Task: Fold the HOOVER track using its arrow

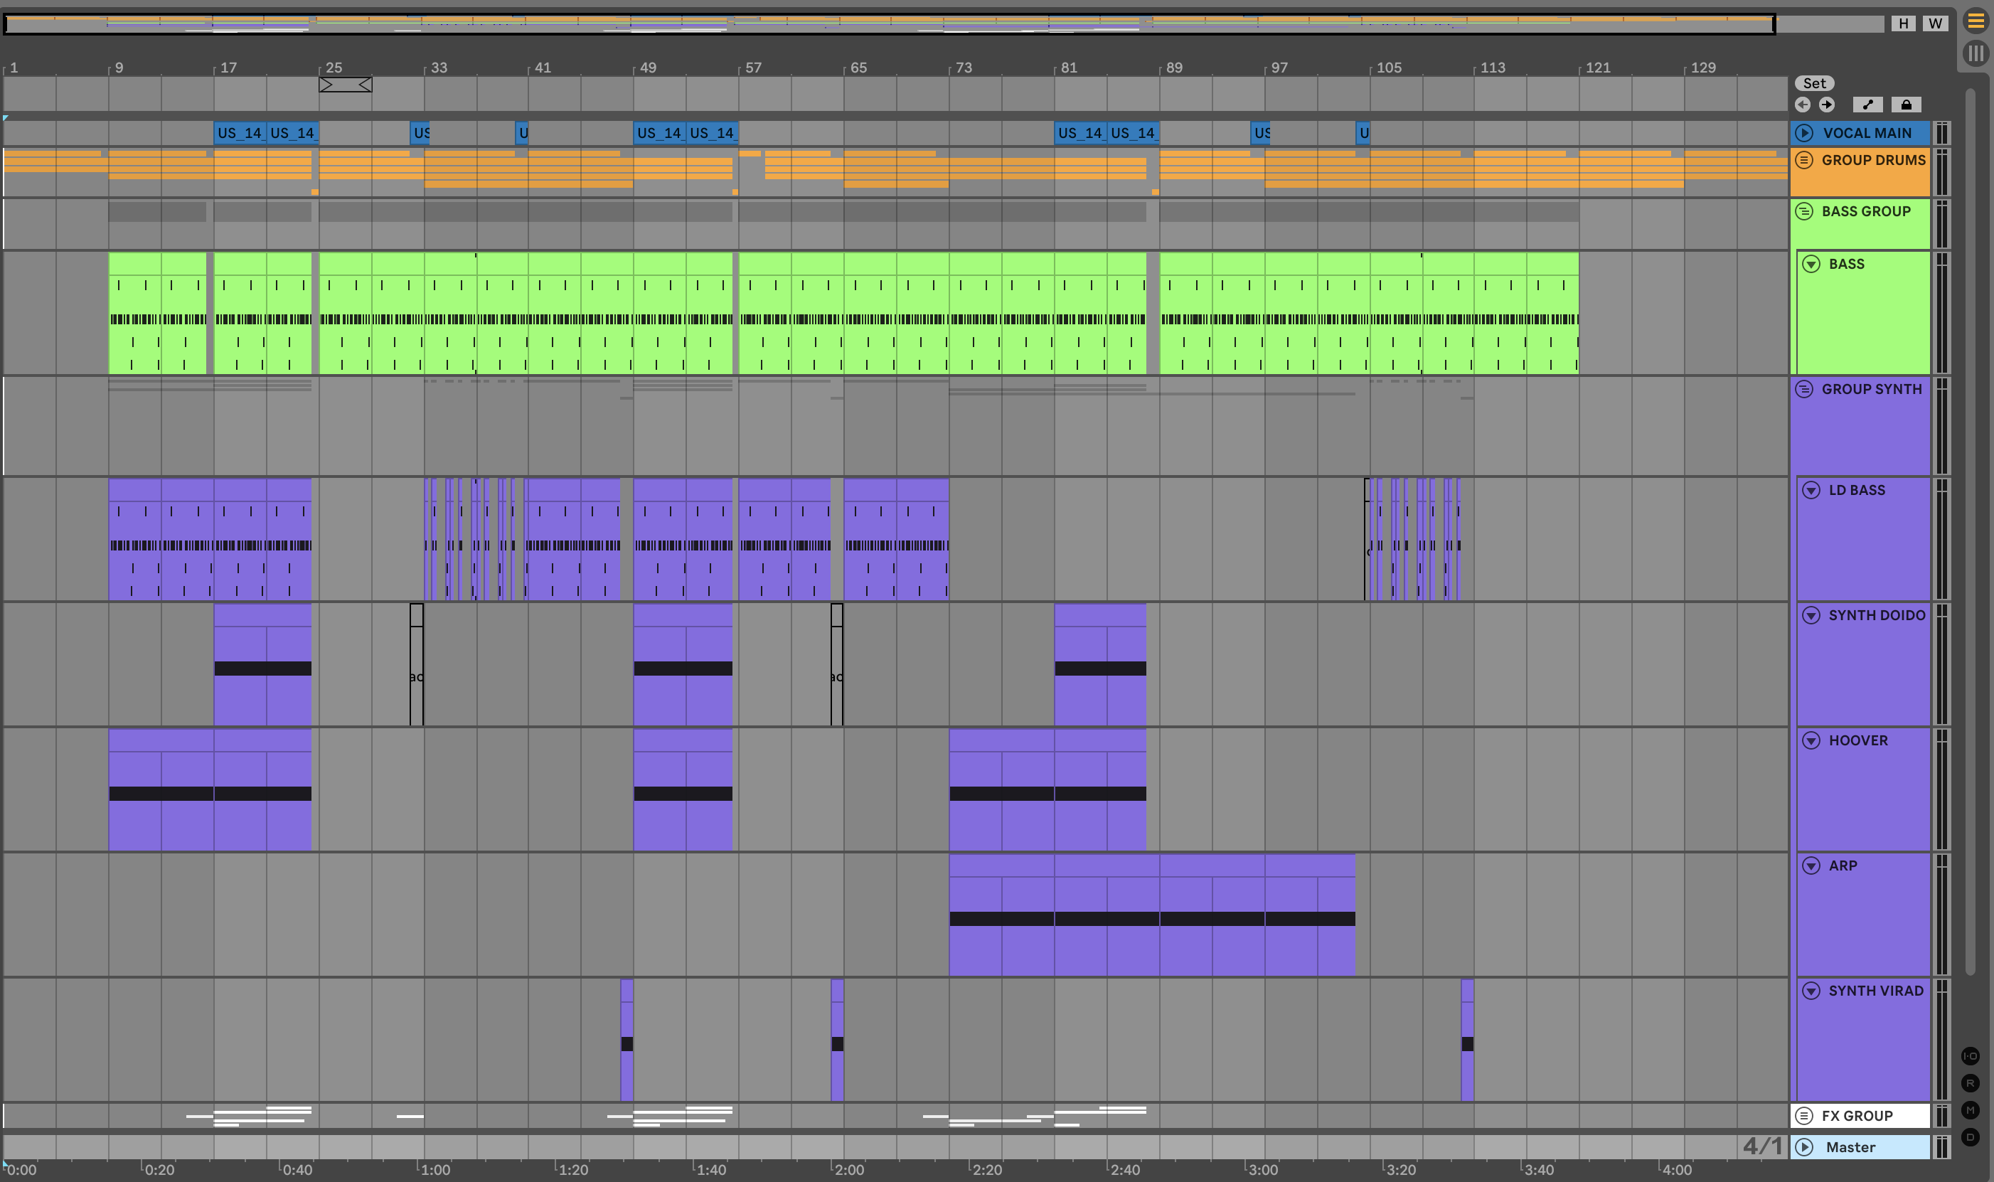Action: click(1811, 741)
